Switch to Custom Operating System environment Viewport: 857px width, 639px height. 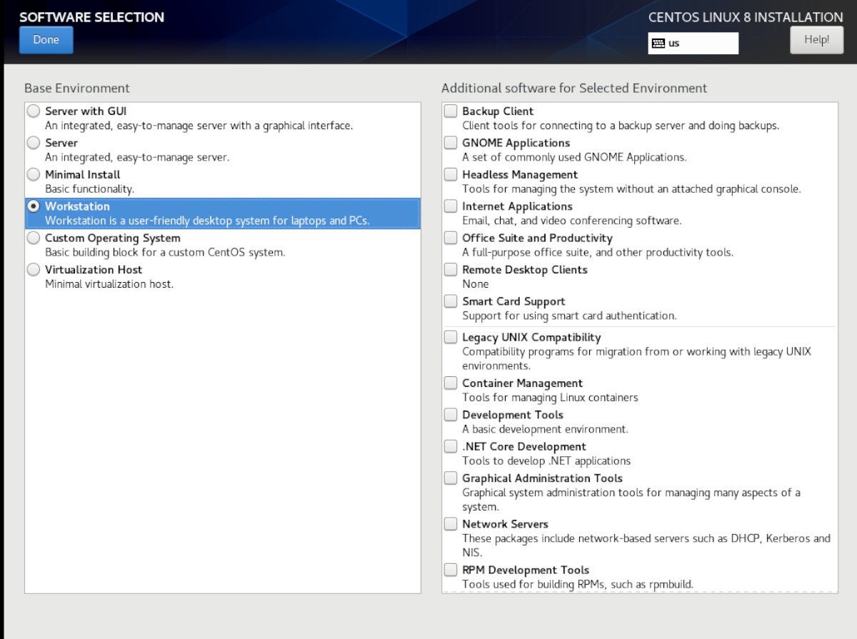tap(33, 238)
